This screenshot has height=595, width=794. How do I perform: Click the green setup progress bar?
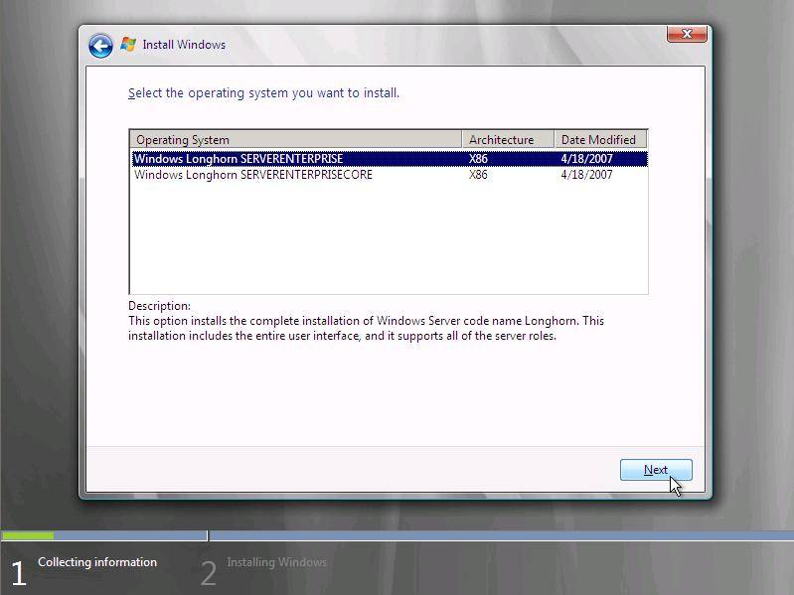coord(28,535)
